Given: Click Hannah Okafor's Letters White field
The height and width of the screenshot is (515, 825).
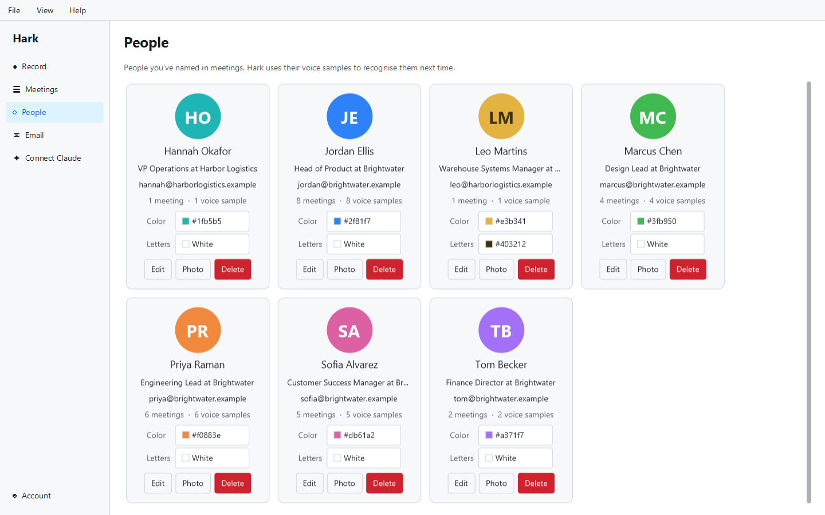Looking at the screenshot, I should [212, 244].
